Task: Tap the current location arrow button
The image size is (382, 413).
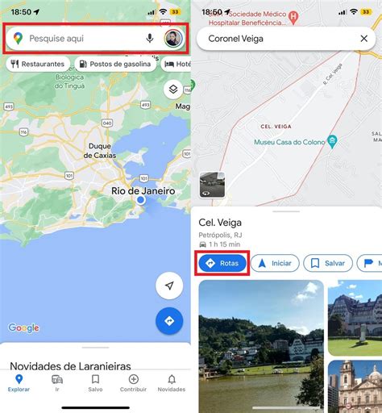Action: pos(169,286)
